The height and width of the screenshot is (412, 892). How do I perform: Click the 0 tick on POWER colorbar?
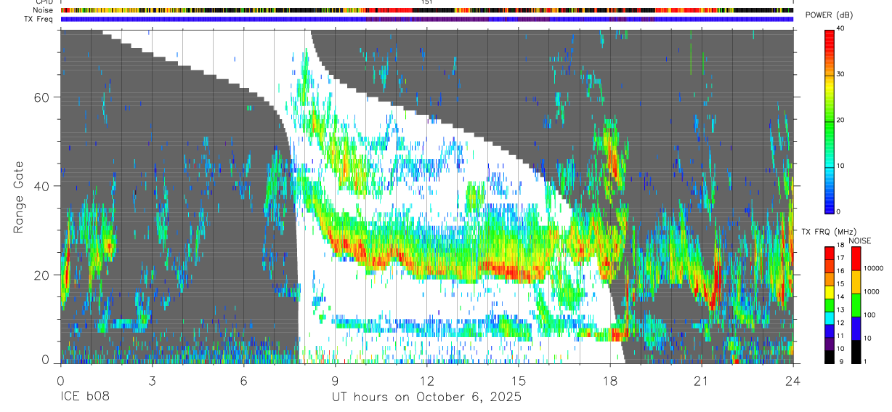coord(840,211)
